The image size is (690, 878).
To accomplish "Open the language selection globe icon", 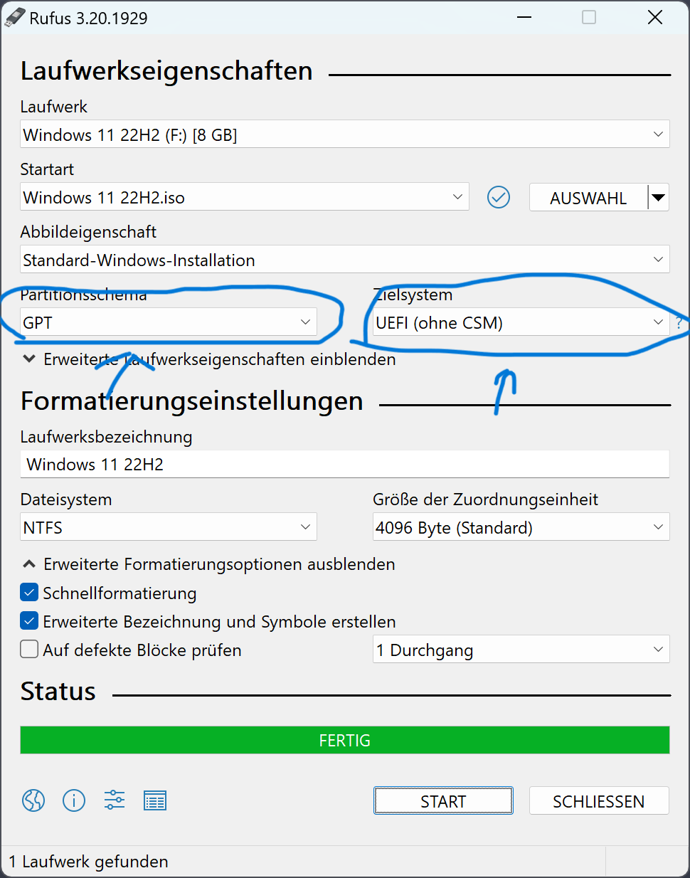I will coord(33,800).
